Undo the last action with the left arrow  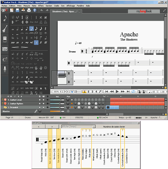click(41, 10)
